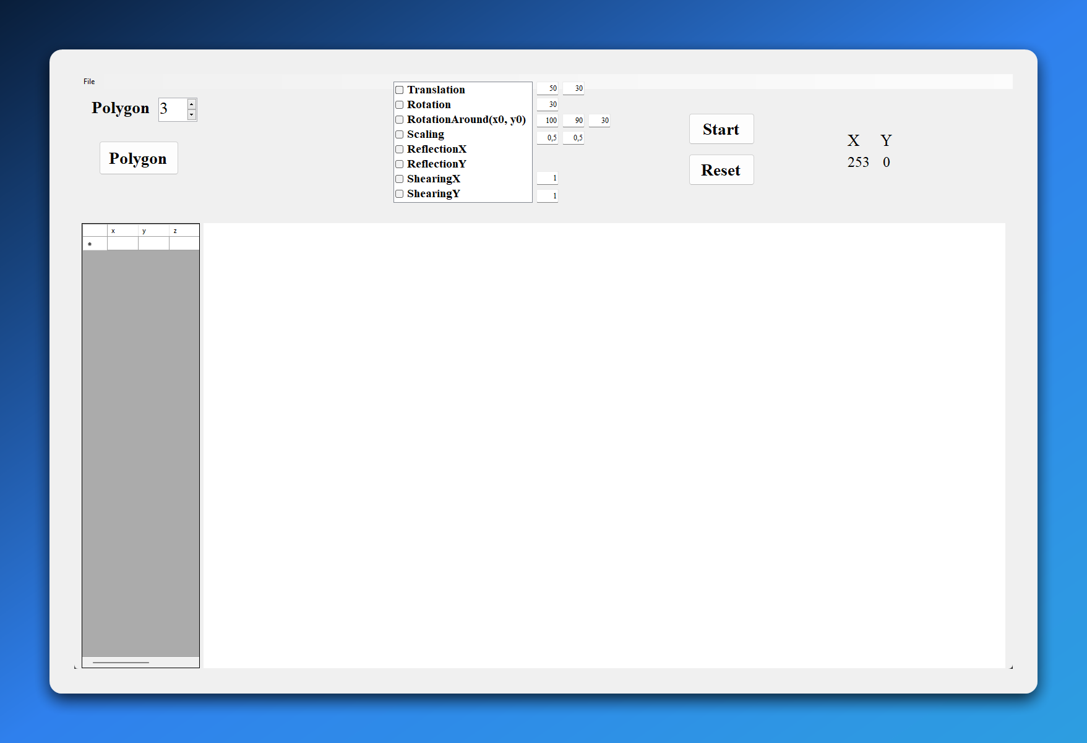Select the ShearingX checkbox
The width and height of the screenshot is (1087, 743).
coord(400,179)
